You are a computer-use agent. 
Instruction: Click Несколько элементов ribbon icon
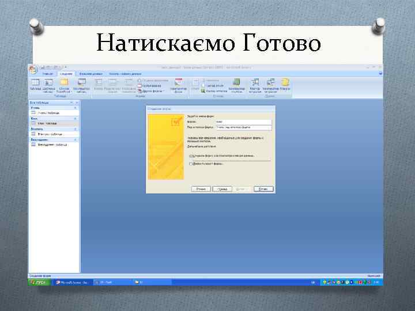coord(129,86)
